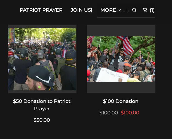Open the search magnifier icon
This screenshot has height=139, width=172.
134,10
